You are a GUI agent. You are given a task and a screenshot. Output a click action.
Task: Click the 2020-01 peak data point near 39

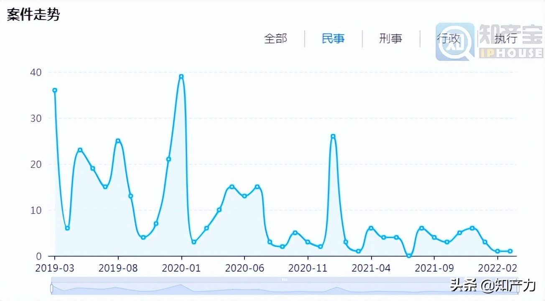point(181,77)
